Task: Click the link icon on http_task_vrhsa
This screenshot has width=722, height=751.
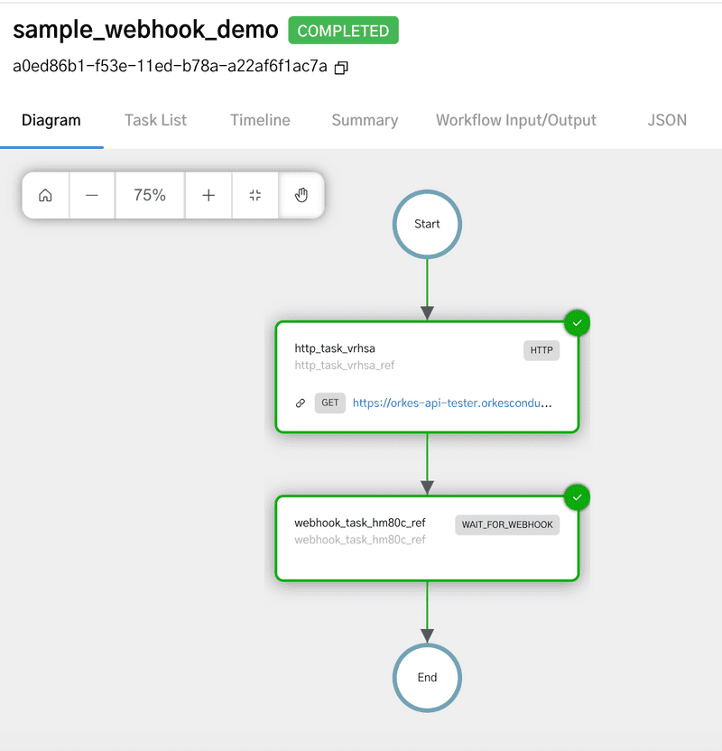Action: tap(300, 403)
